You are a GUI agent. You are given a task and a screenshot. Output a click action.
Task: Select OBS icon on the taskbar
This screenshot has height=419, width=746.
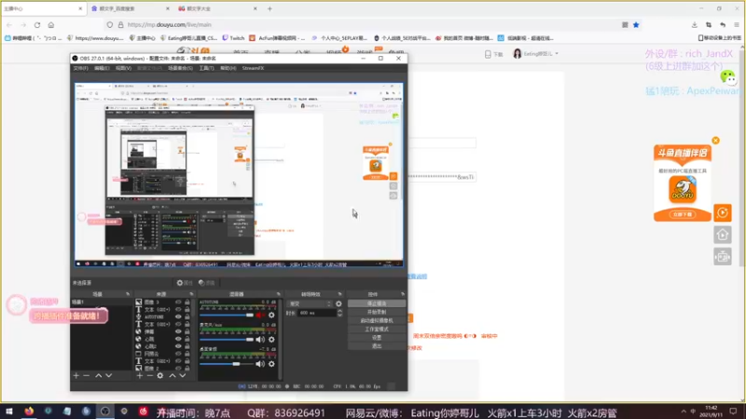105,412
